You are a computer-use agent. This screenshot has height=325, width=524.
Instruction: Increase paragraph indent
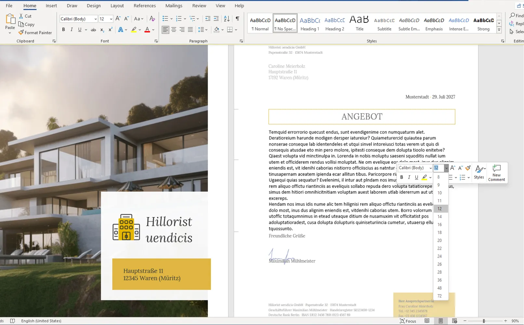[216, 19]
